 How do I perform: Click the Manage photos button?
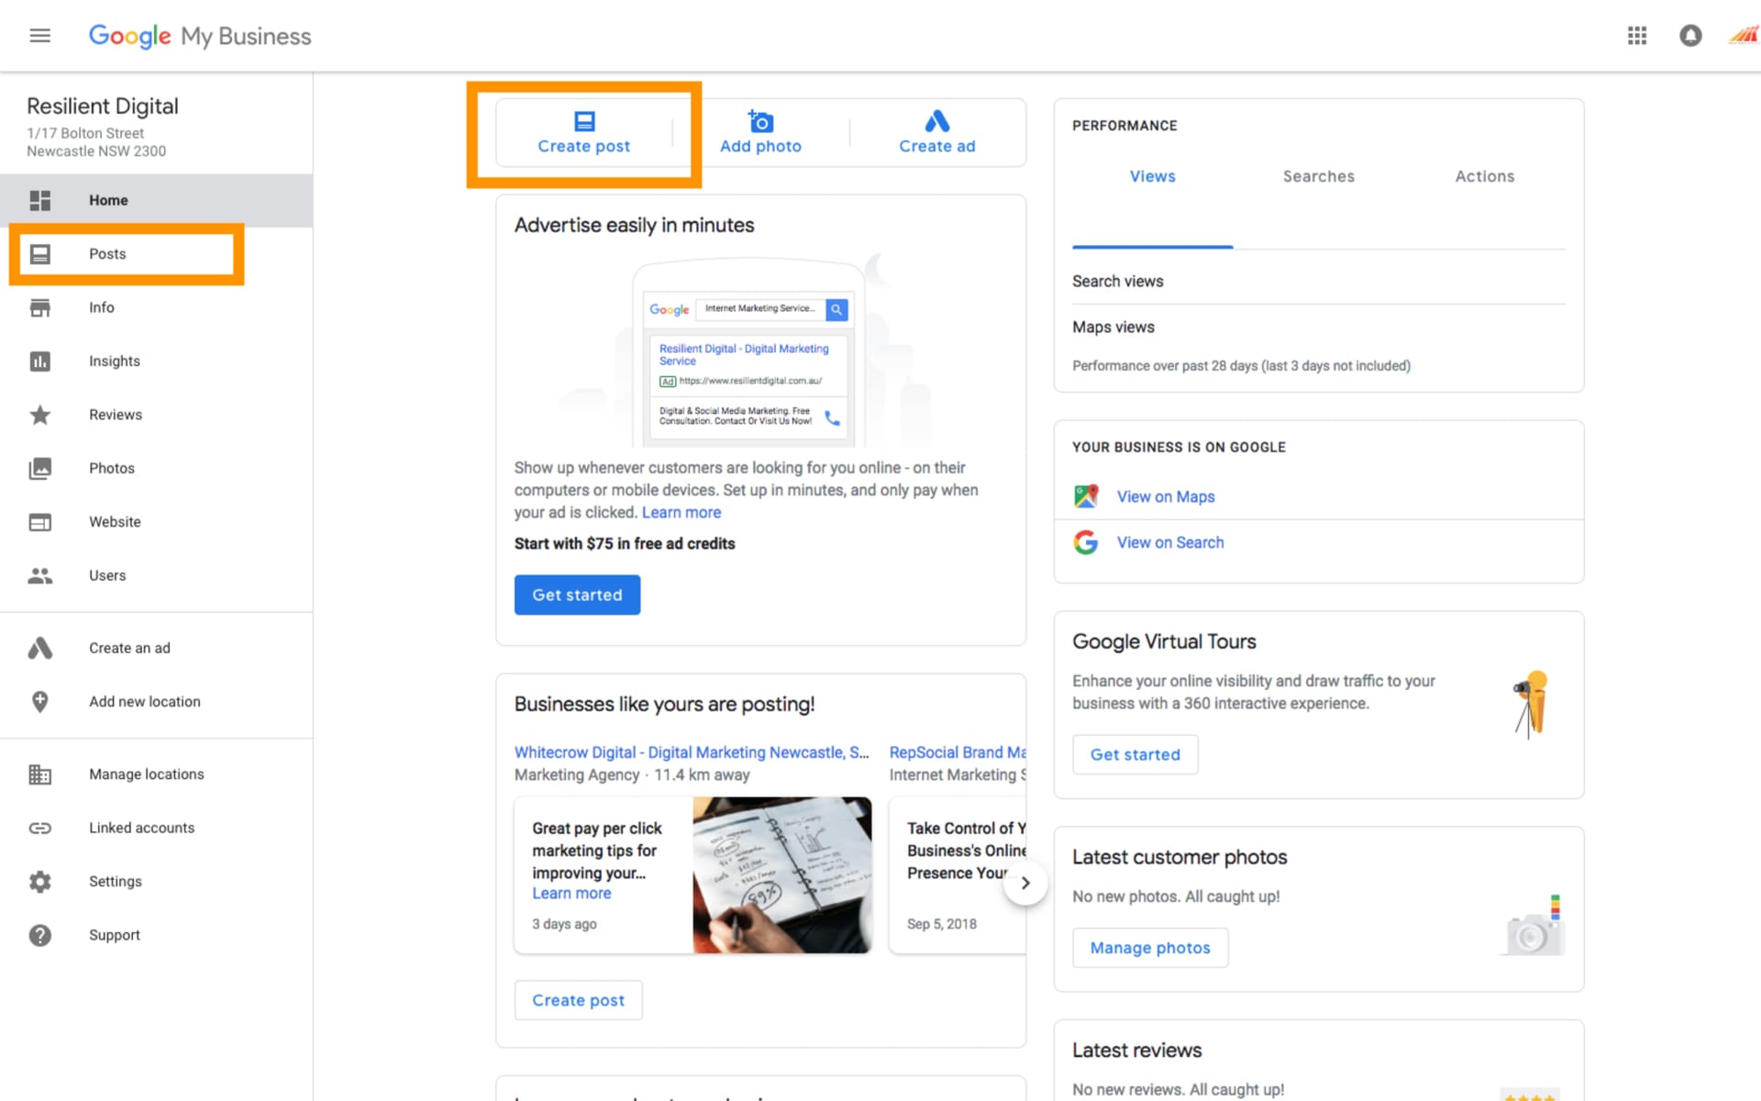1150,948
